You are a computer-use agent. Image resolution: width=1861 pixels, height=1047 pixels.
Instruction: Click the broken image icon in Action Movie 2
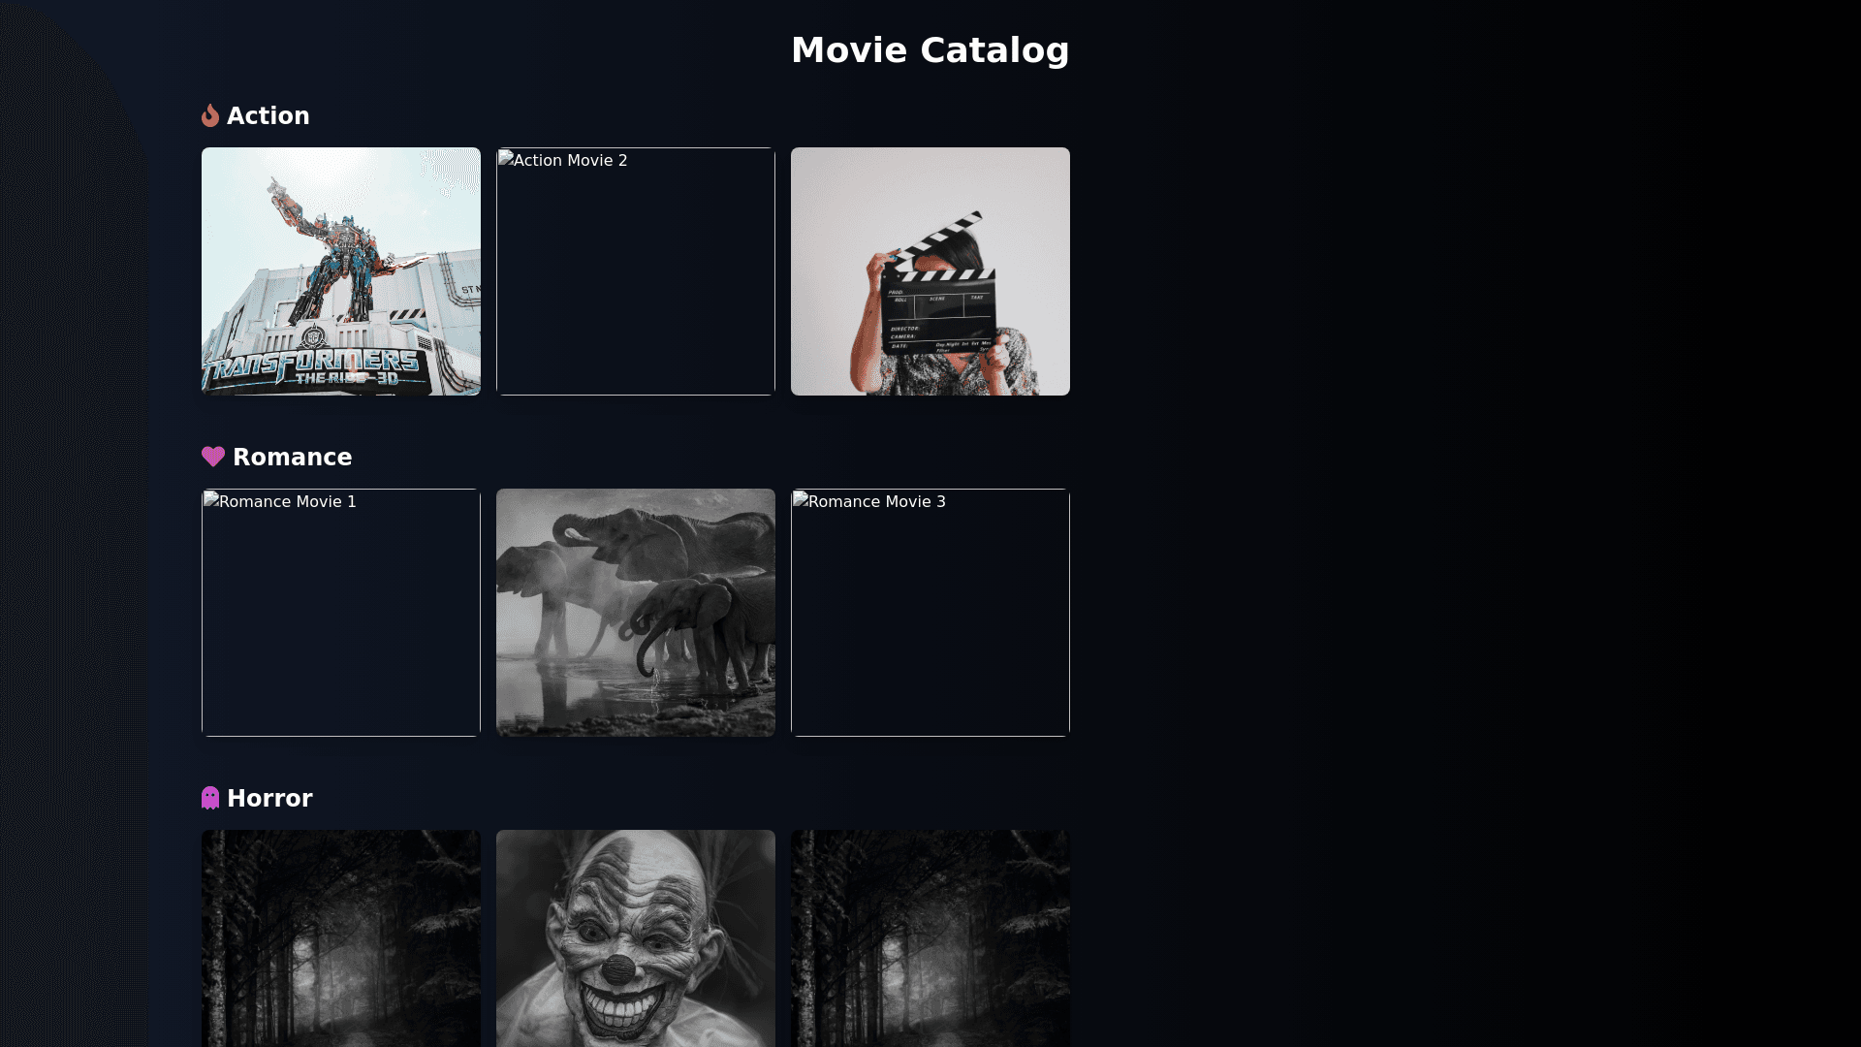pyautogui.click(x=505, y=159)
